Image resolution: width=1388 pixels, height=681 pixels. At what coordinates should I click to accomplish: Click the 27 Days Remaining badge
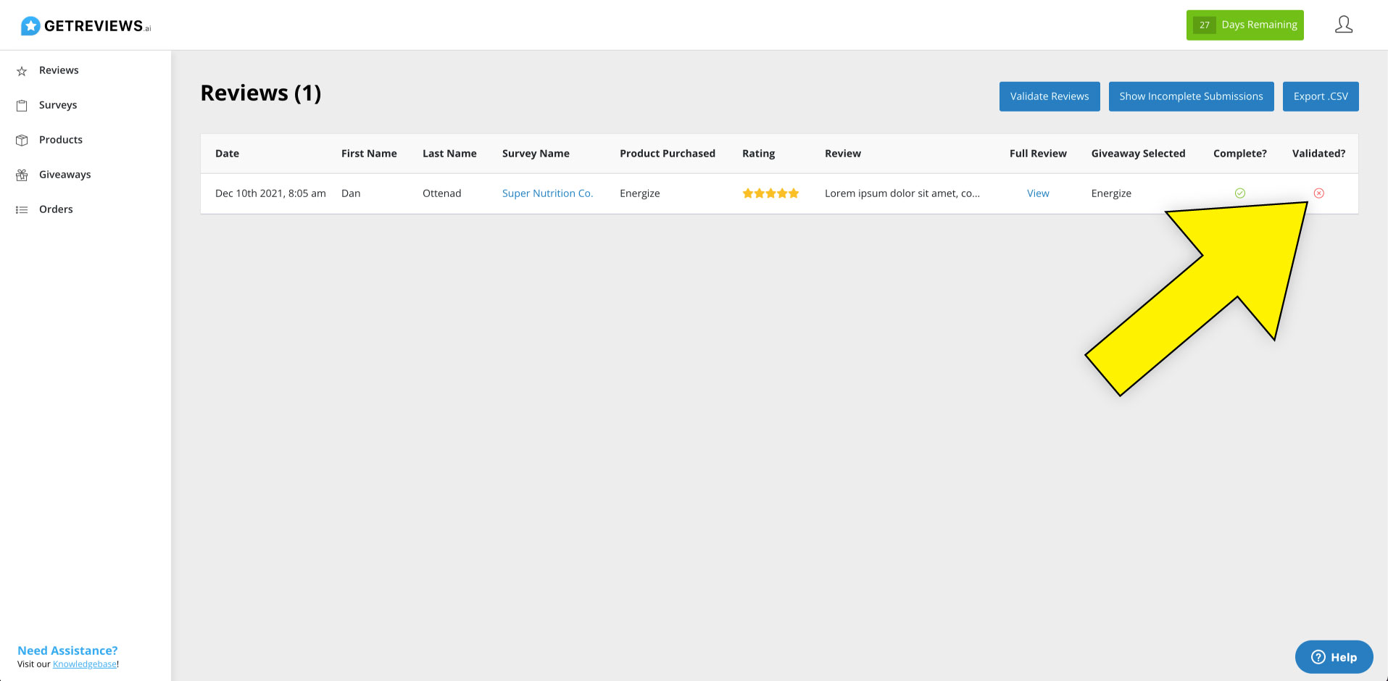(1244, 24)
